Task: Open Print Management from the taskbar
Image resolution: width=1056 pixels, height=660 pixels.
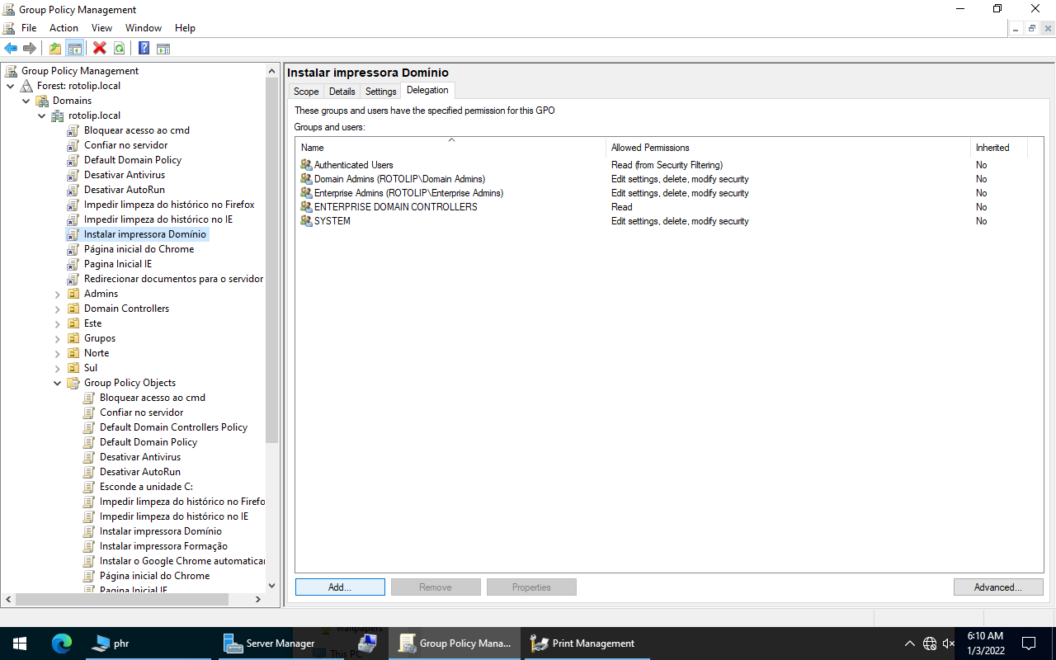Action: (x=583, y=643)
